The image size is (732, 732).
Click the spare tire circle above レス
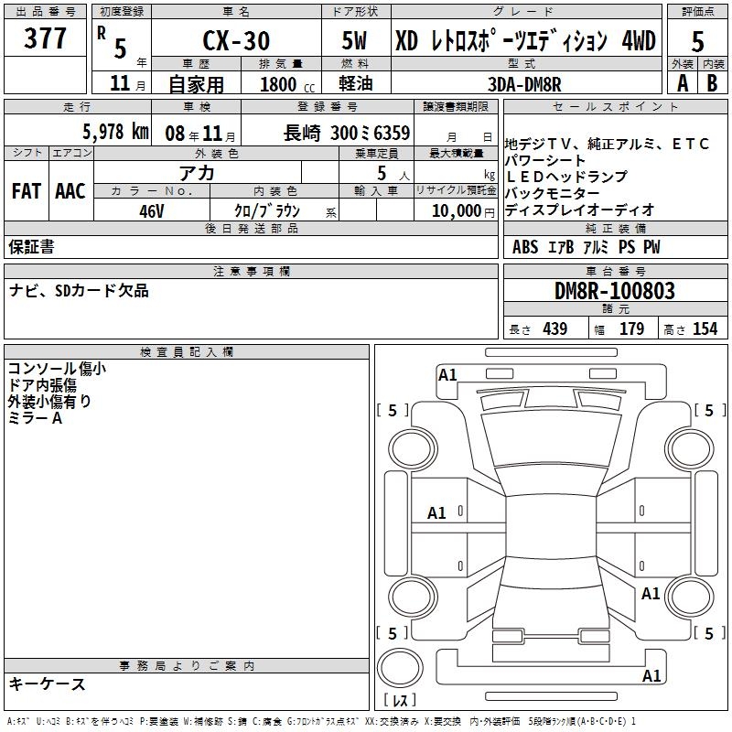click(x=400, y=668)
